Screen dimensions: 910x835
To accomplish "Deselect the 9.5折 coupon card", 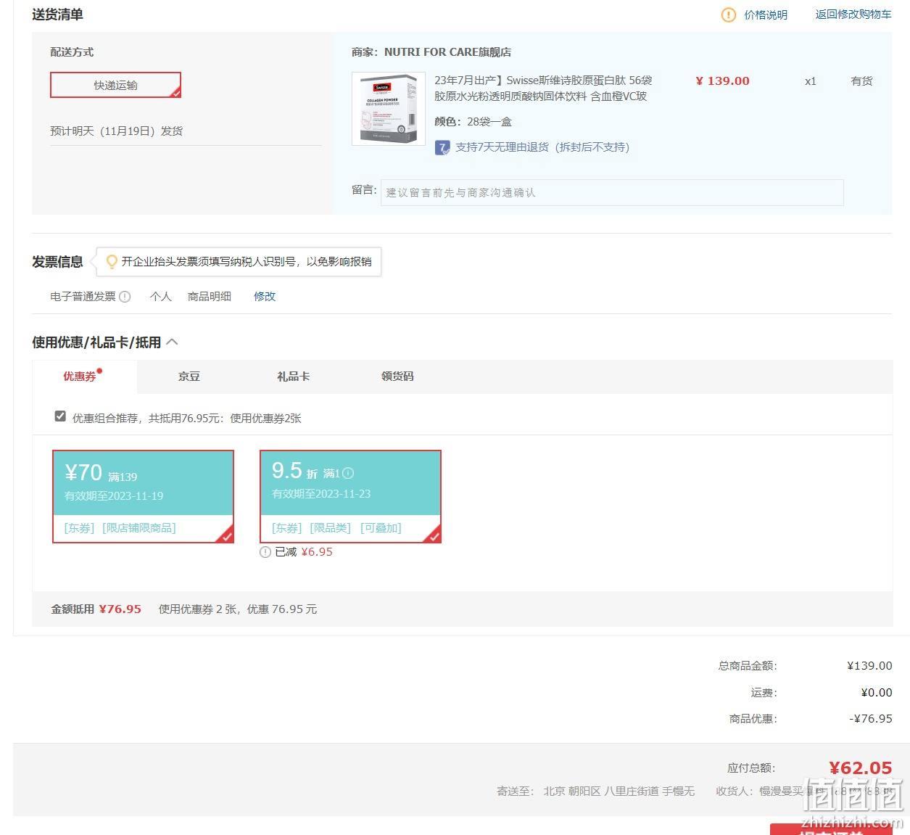I will point(350,496).
